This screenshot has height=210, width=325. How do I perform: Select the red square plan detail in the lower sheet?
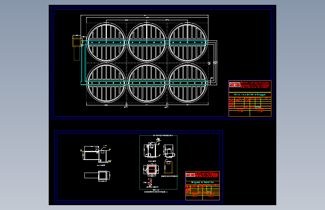151,170
